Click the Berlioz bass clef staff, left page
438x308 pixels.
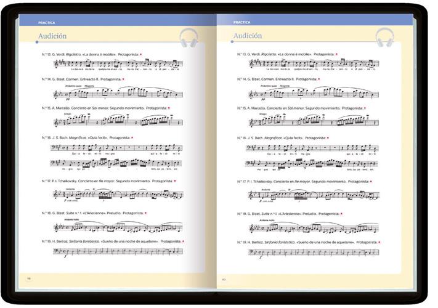[x=118, y=252]
